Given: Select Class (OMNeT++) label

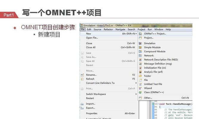Looking at the screenshot, I should coord(154,92).
